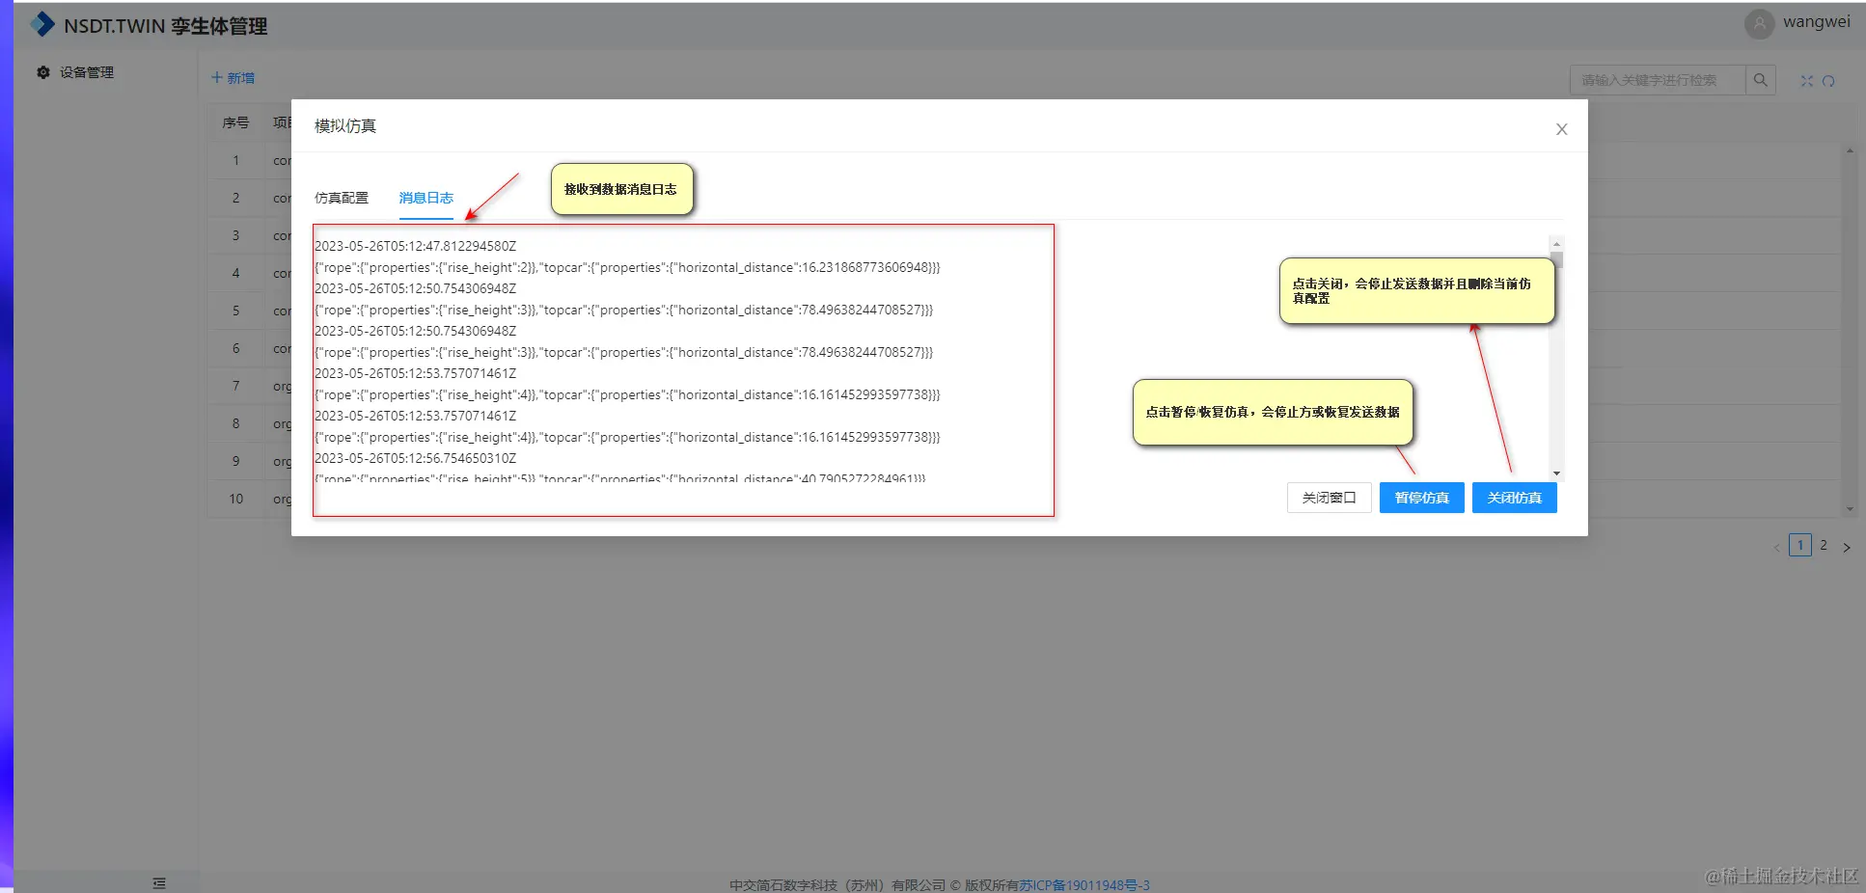1866x893 pixels.
Task: Select page 2 in the pagination
Action: tap(1824, 545)
